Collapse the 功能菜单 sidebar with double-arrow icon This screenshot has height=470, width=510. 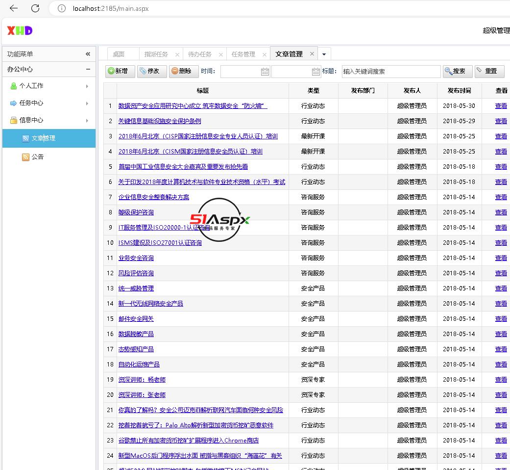88,54
